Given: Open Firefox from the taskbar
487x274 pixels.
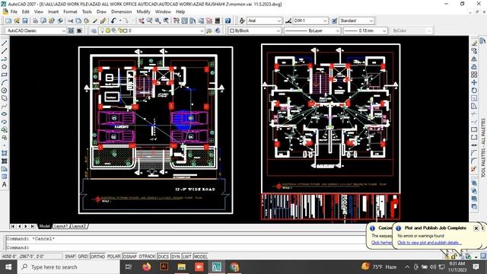Looking at the screenshot, I should point(147,267).
